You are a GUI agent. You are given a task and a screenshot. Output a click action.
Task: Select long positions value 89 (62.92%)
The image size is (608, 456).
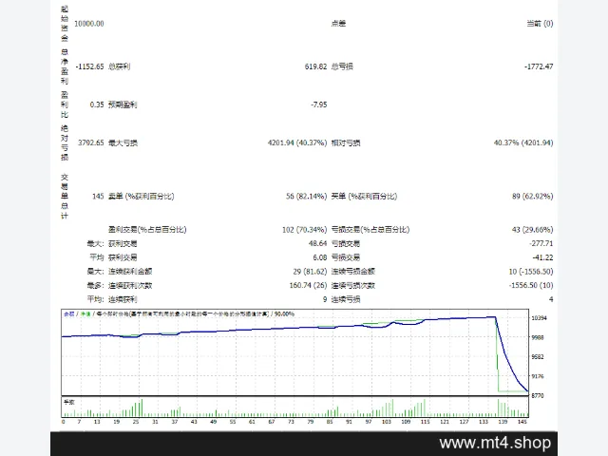[532, 197]
